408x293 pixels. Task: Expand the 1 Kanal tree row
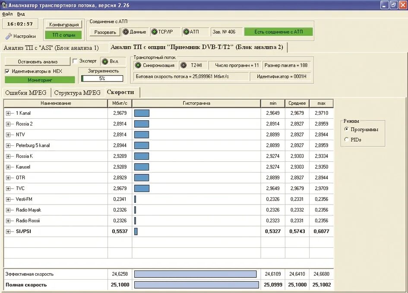(8, 113)
